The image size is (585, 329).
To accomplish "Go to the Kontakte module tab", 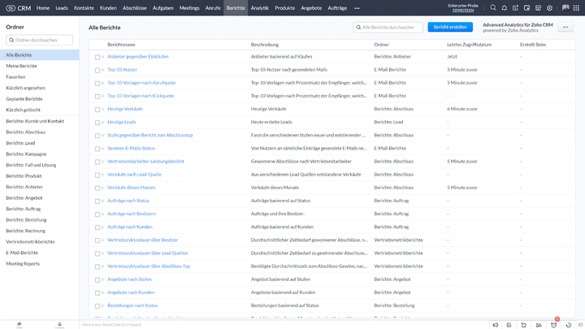I will coord(84,8).
